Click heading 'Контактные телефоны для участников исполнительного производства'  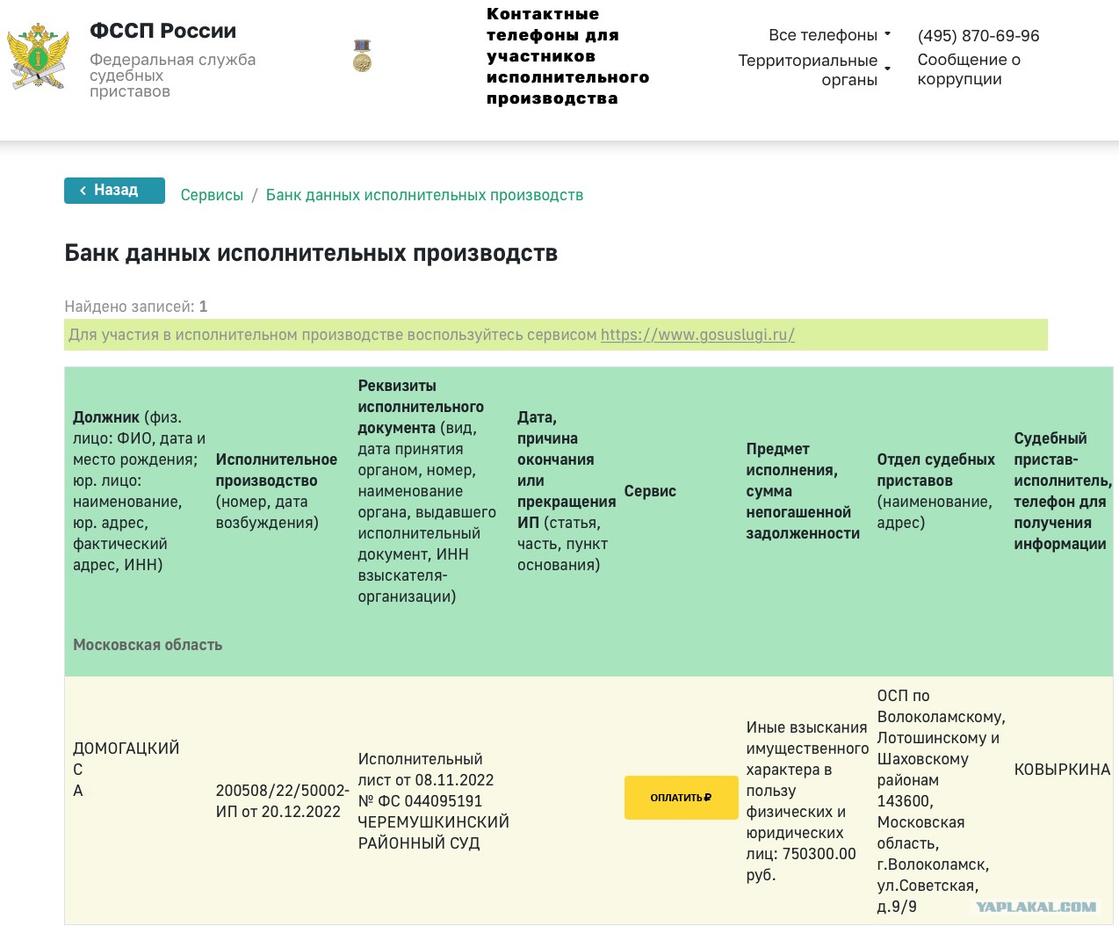tap(567, 56)
